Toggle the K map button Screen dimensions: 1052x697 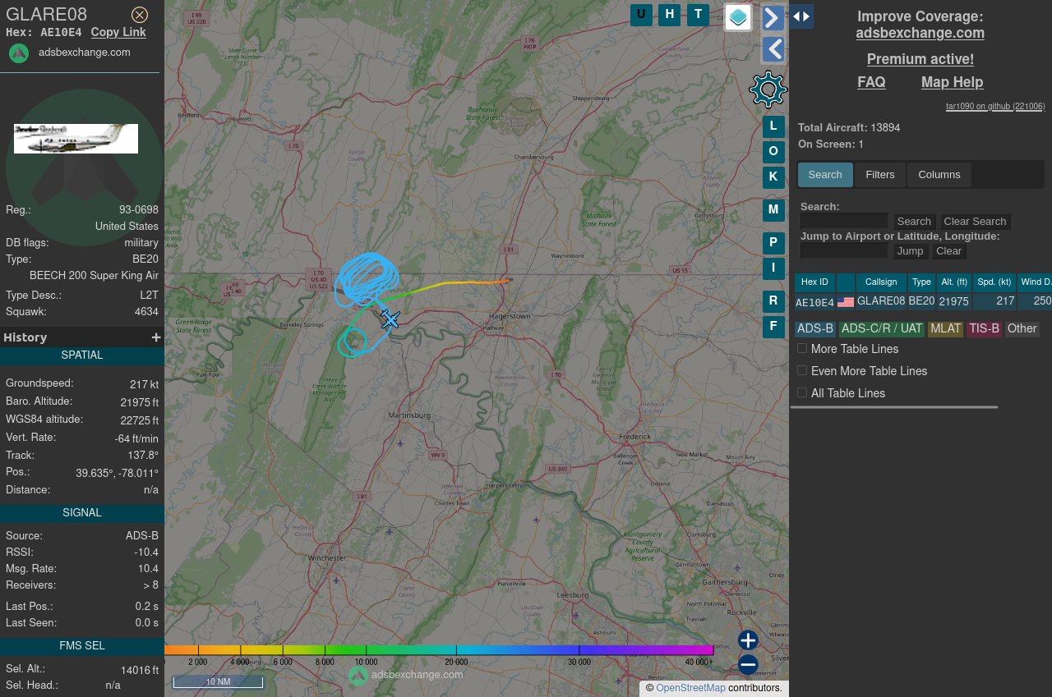773,177
